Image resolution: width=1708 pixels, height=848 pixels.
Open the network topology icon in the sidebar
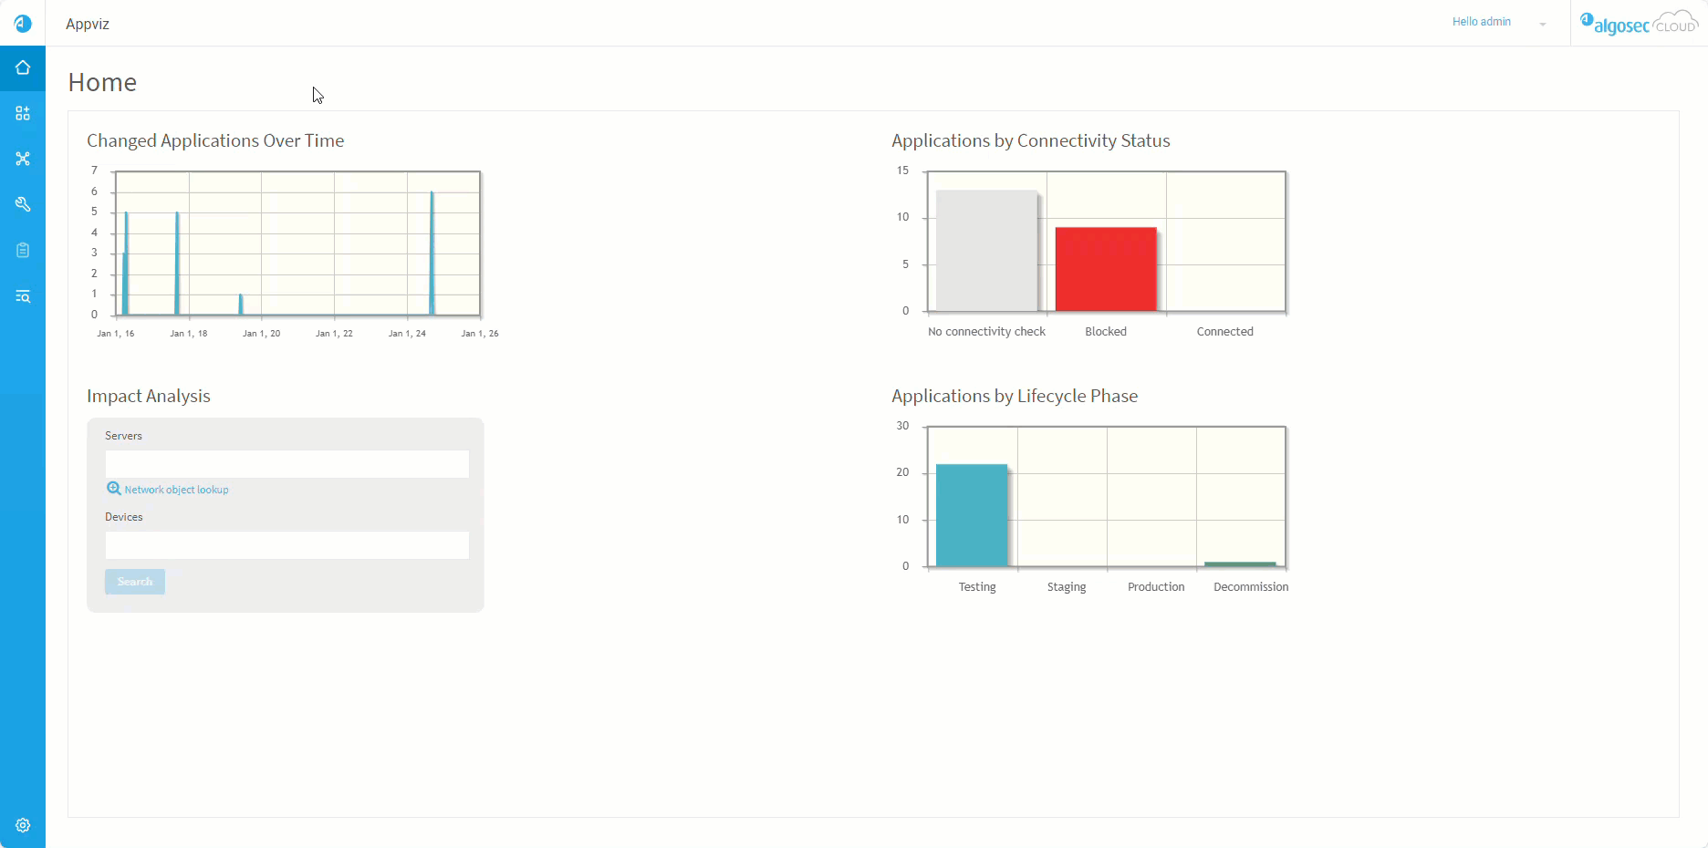[23, 159]
